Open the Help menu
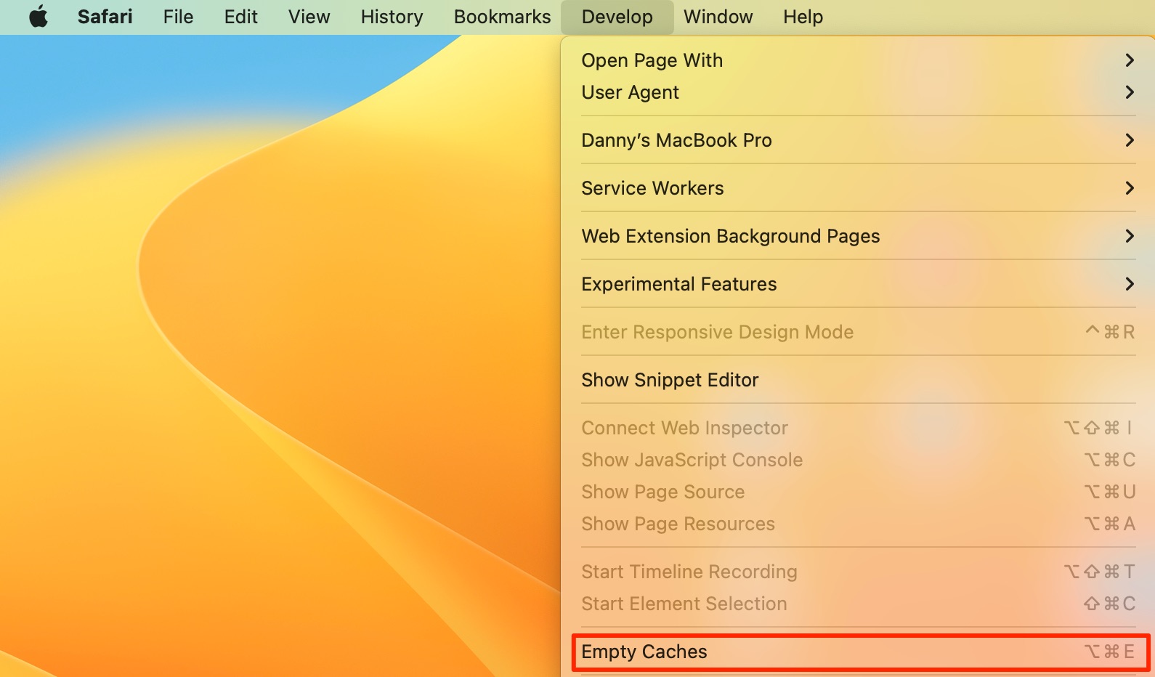Image resolution: width=1155 pixels, height=677 pixels. click(803, 17)
